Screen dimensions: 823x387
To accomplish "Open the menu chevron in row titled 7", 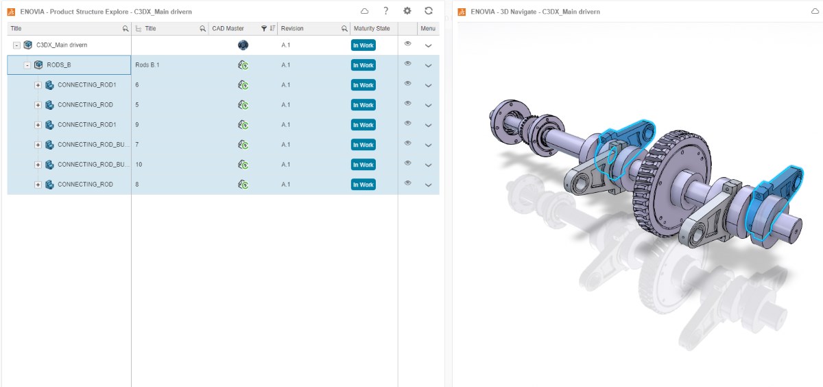I will pos(429,145).
